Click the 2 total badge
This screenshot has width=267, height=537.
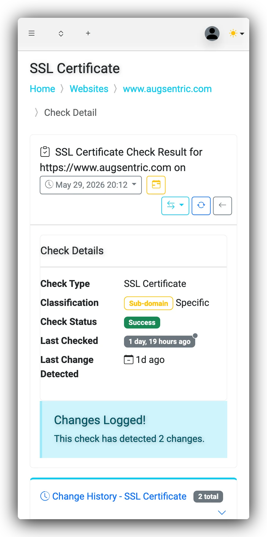click(x=208, y=497)
